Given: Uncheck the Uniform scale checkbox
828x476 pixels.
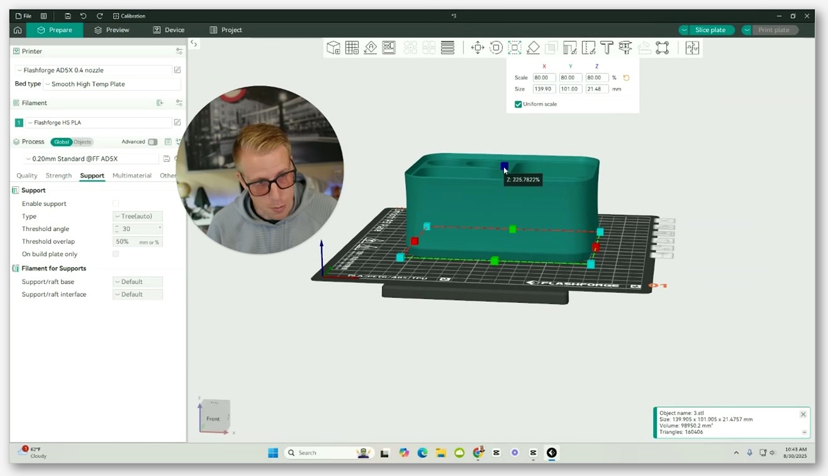Looking at the screenshot, I should [x=518, y=104].
